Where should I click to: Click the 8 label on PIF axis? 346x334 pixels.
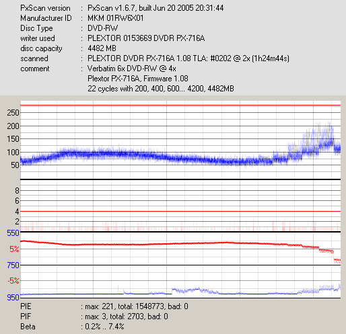[x=17, y=191]
